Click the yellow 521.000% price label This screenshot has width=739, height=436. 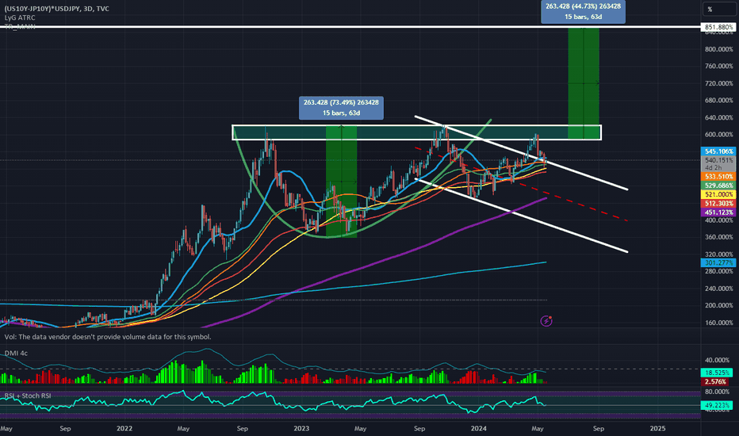click(x=718, y=194)
